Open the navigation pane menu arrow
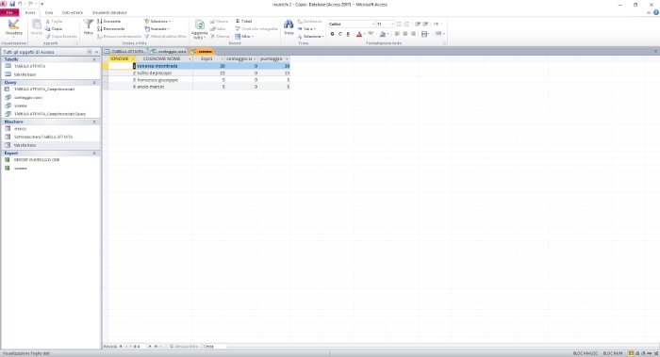660x357 pixels. (x=90, y=52)
